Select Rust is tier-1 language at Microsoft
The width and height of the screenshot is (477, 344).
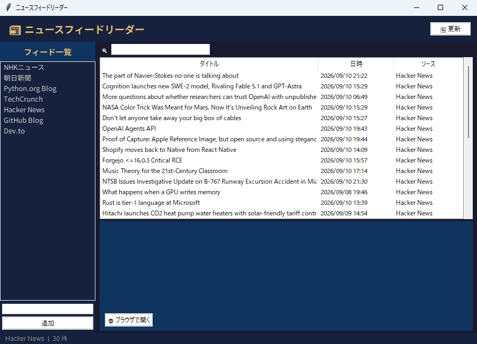tap(281, 203)
